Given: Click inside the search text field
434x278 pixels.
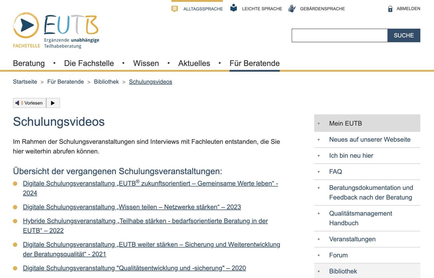Looking at the screenshot, I should (339, 36).
